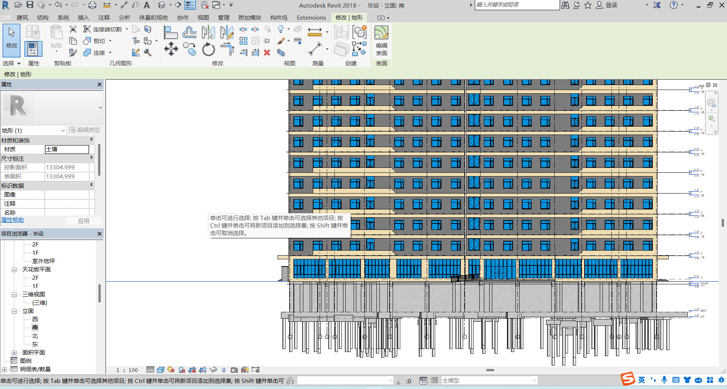This screenshot has width=727, height=389.
Task: Click the Save icon in quick access toolbar
Action: (30, 5)
